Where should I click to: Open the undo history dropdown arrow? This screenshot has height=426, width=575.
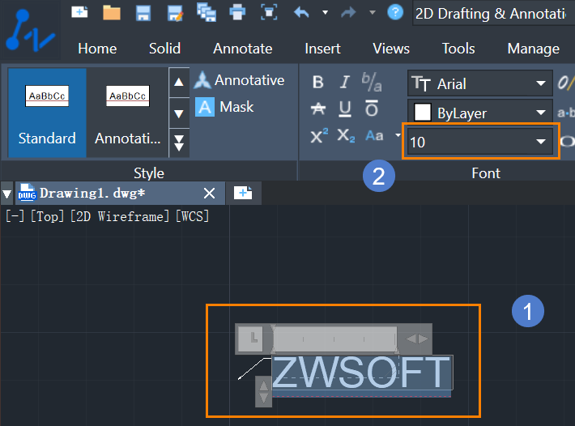point(325,12)
